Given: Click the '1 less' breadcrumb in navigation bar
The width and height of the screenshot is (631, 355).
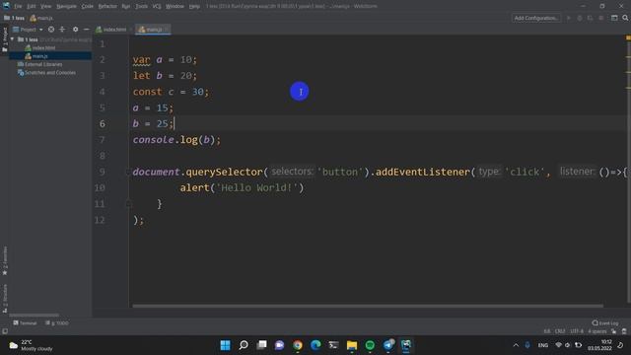Looking at the screenshot, I should click(x=14, y=18).
